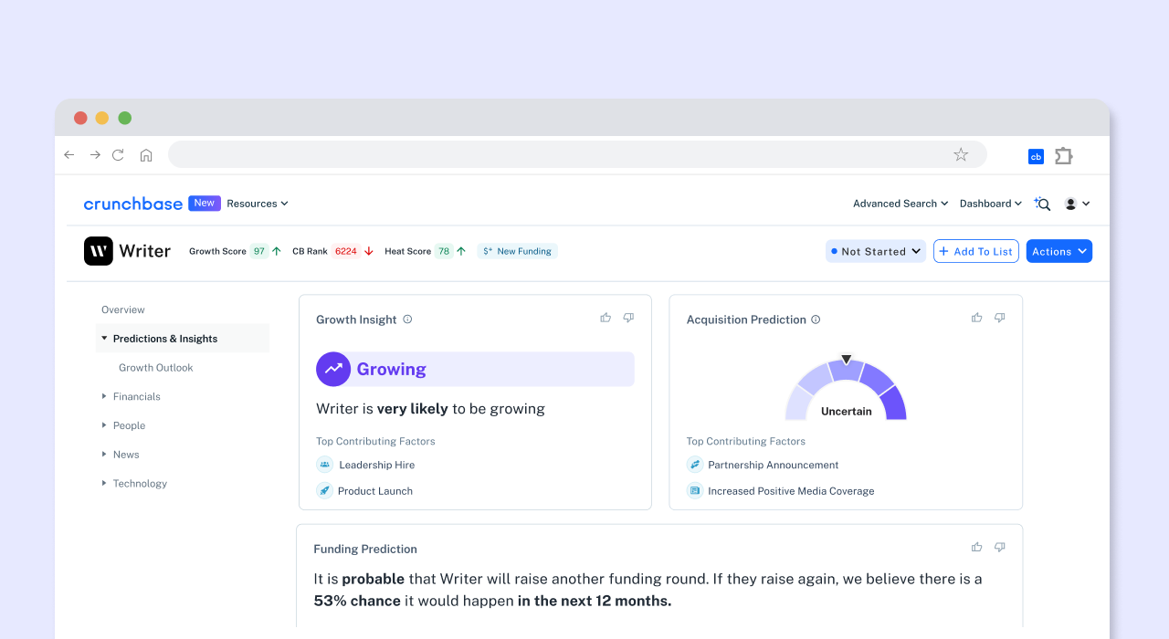The width and height of the screenshot is (1169, 639).
Task: Open the Resources dropdown menu
Action: point(258,204)
